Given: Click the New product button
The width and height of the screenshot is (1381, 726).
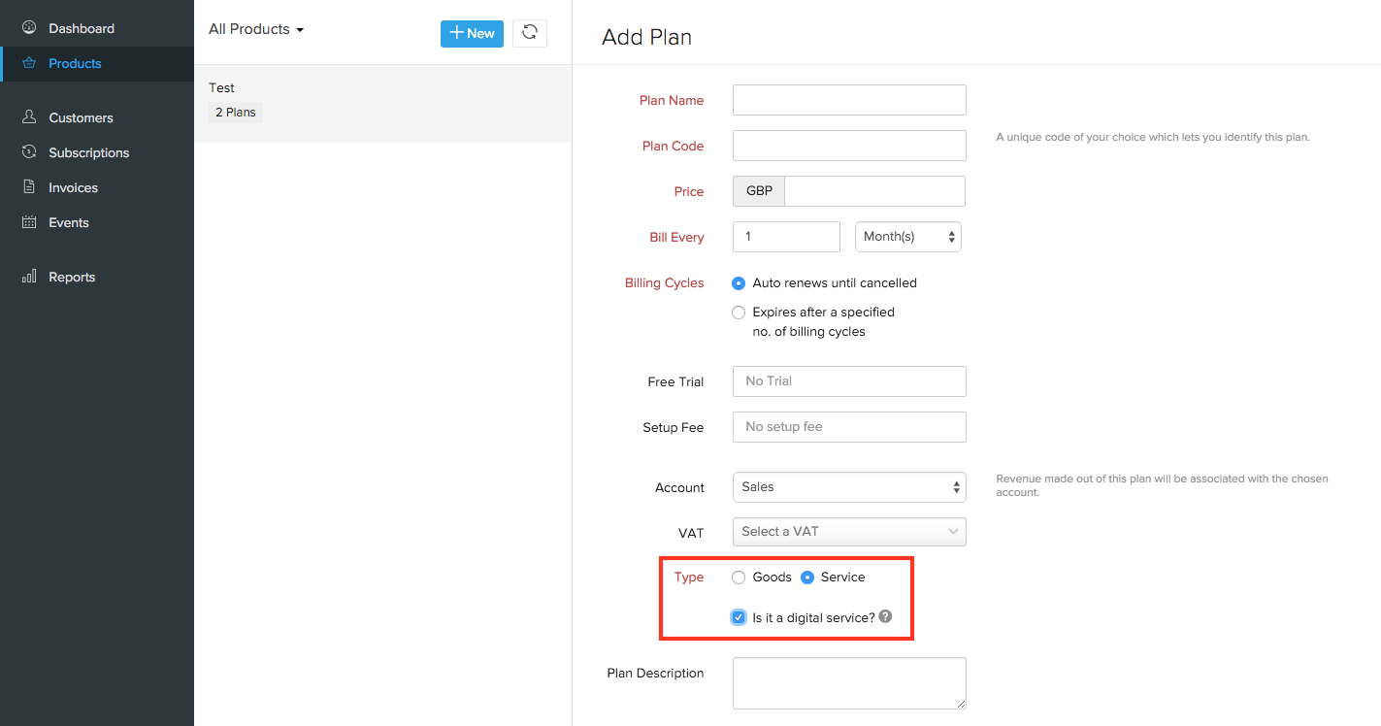Looking at the screenshot, I should [x=472, y=33].
